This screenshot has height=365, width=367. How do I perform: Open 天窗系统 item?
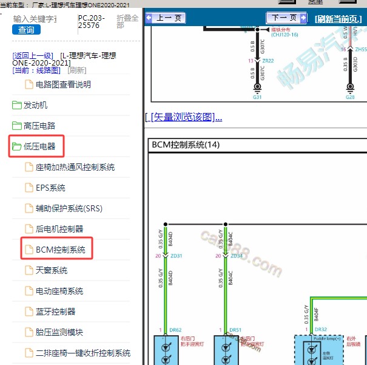(52, 270)
